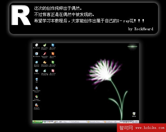The width and height of the screenshot is (166, 132).
Task: Click the first quick launch icon
Action: (45, 122)
